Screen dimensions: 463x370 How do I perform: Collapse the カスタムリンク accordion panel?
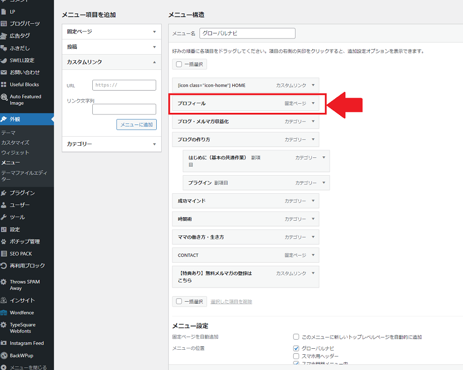click(112, 62)
